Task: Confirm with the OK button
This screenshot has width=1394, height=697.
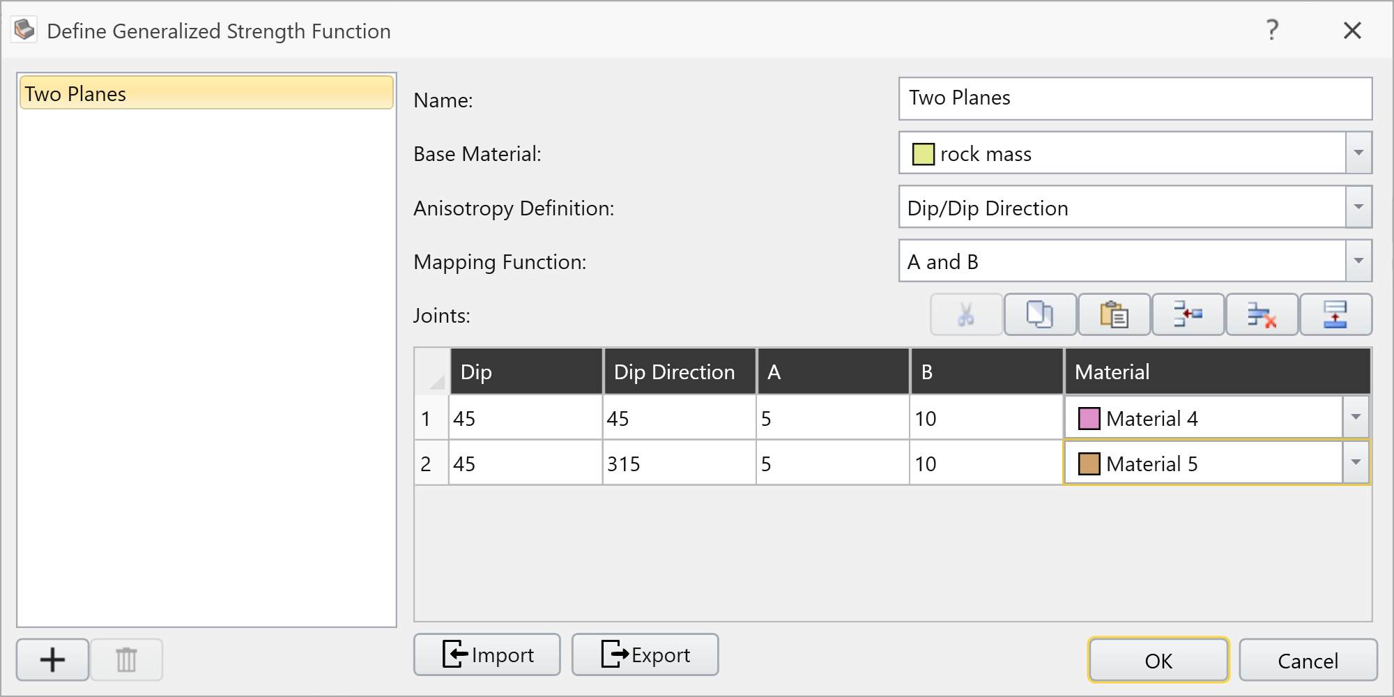Action: click(x=1158, y=660)
